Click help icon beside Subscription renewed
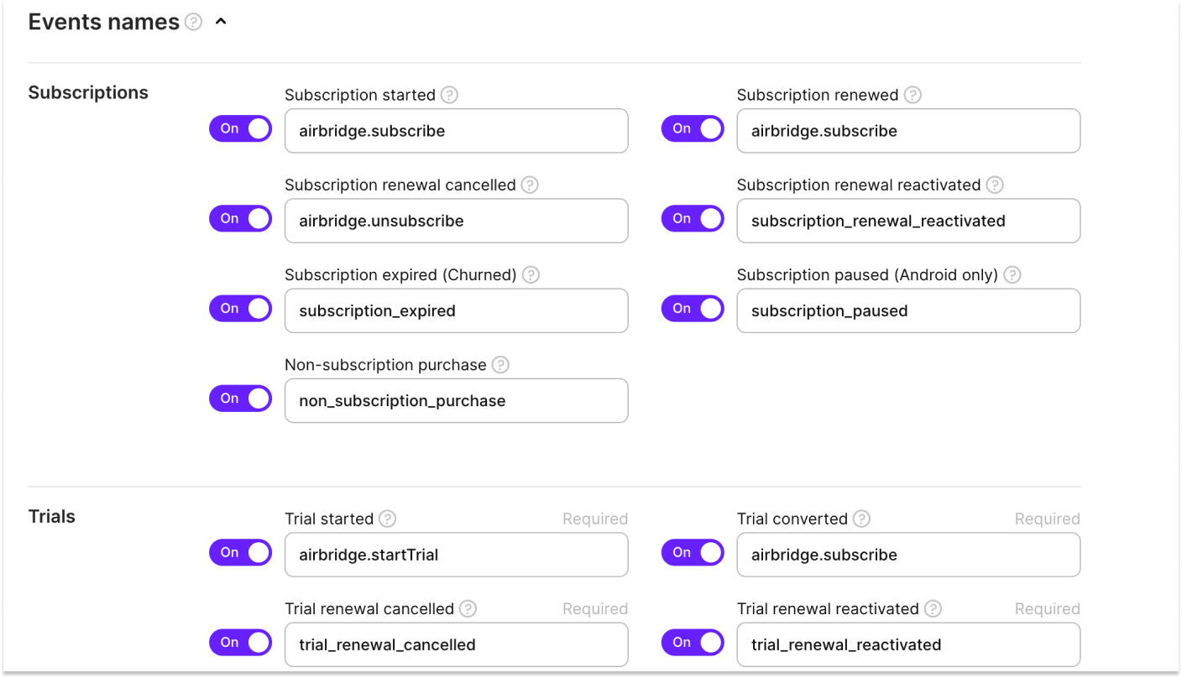 913,95
